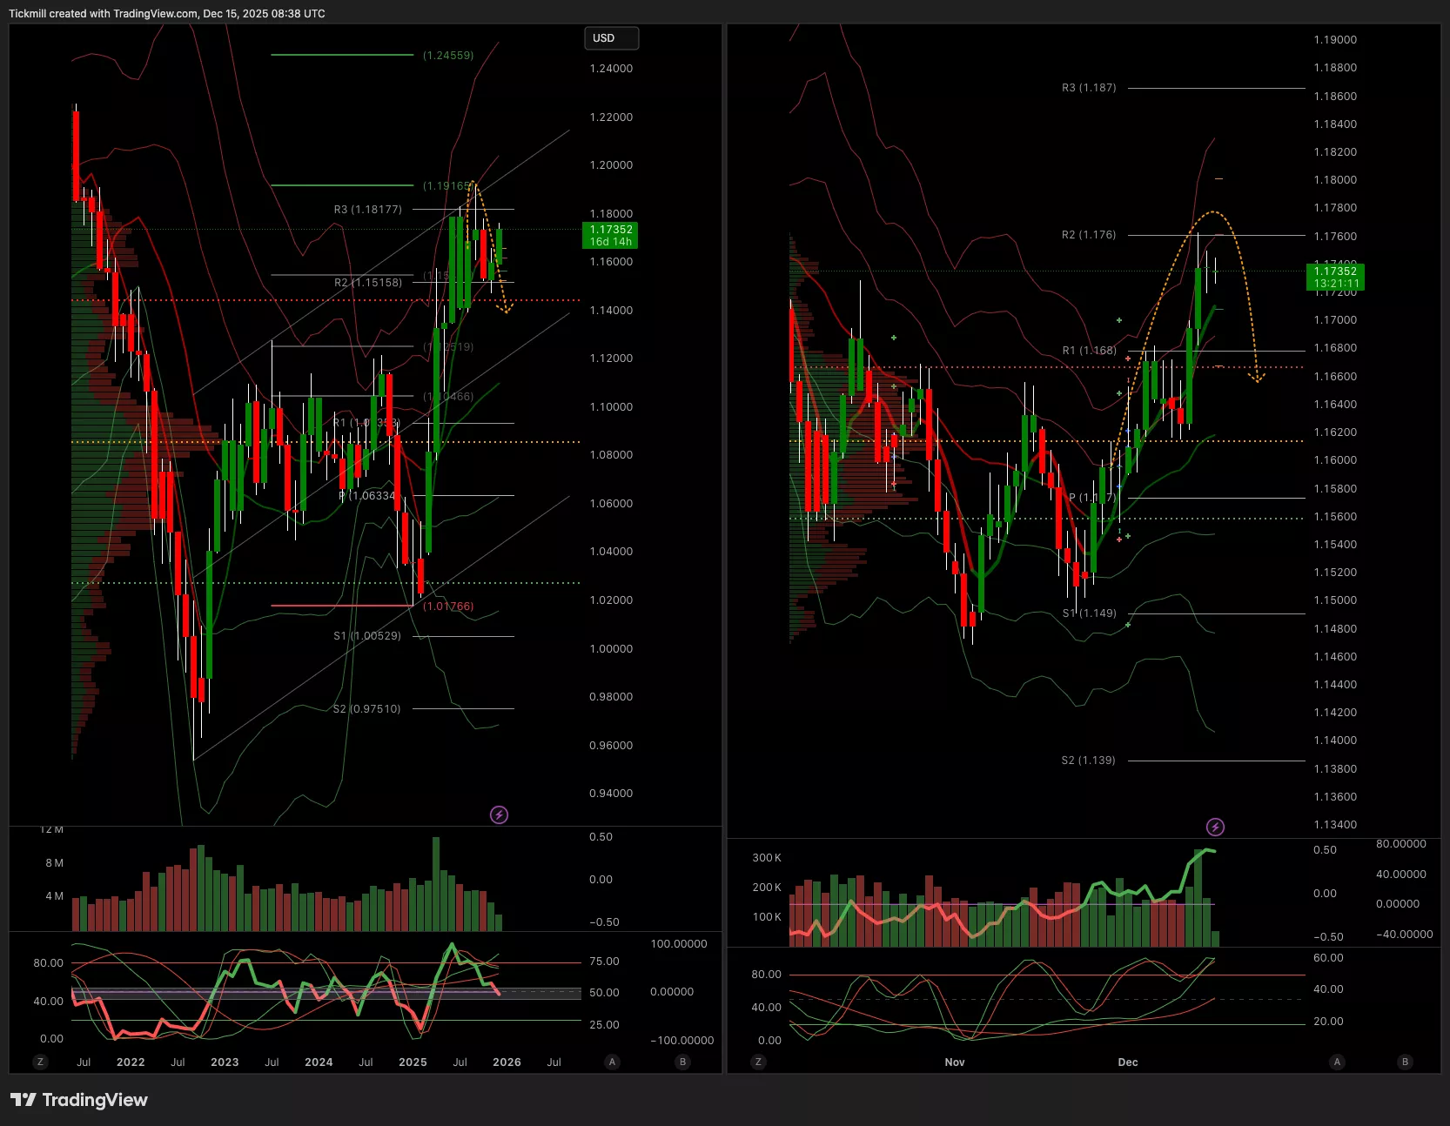The height and width of the screenshot is (1126, 1450).
Task: Toggle the 'B' scale button on left chart
Action: (682, 1062)
